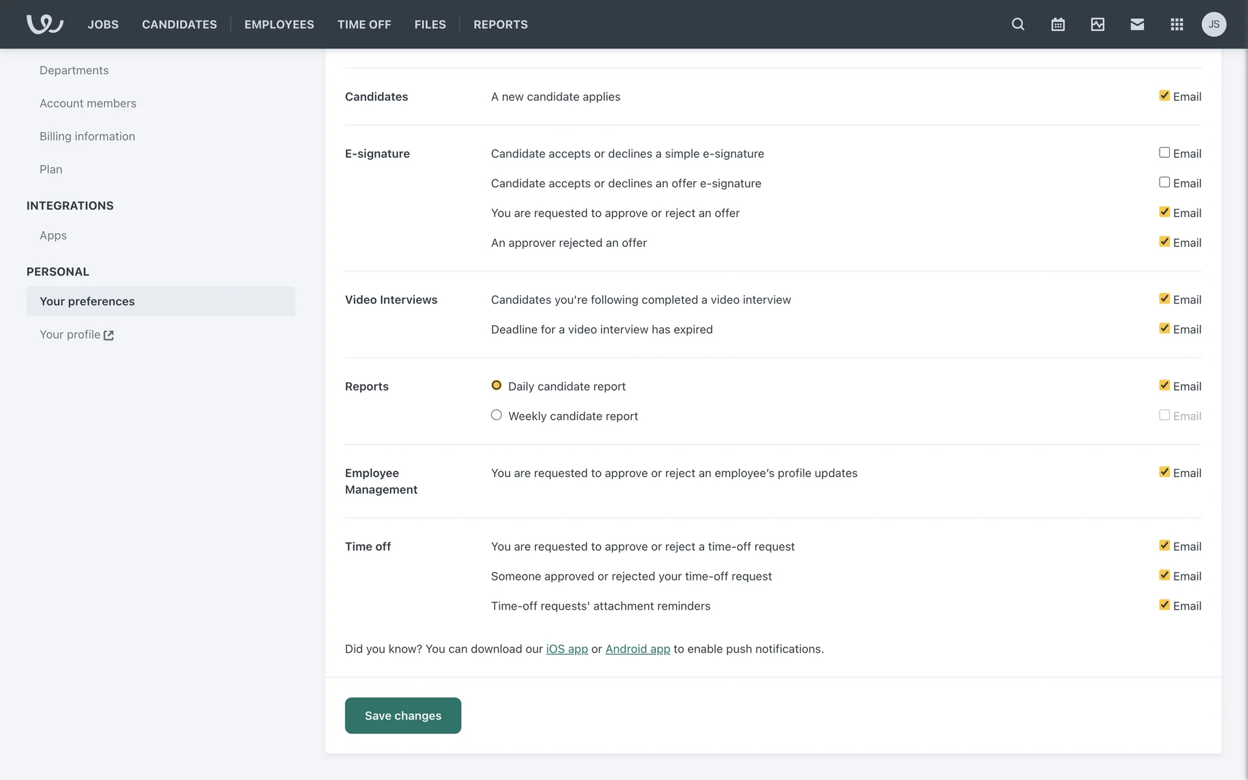Uncheck Email for video interview deadline expired
This screenshot has height=780, width=1248.
(1164, 329)
